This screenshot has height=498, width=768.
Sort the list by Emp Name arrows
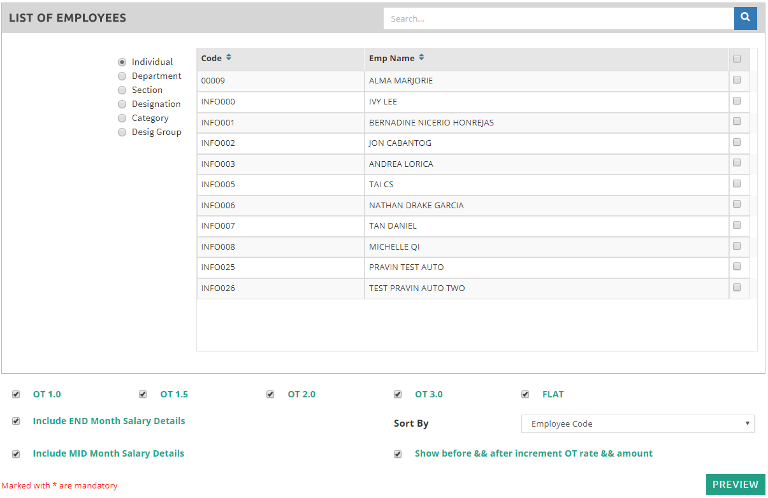click(x=421, y=58)
